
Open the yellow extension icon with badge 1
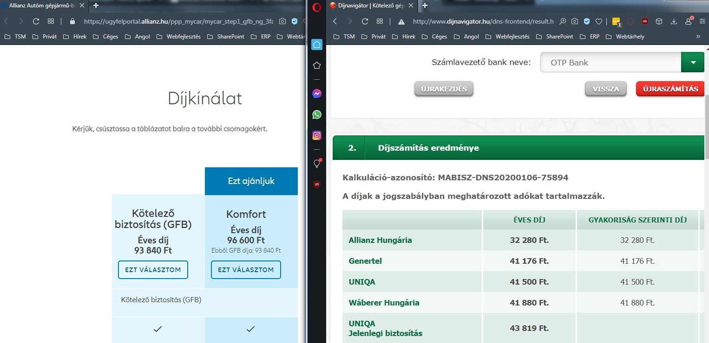click(x=617, y=22)
